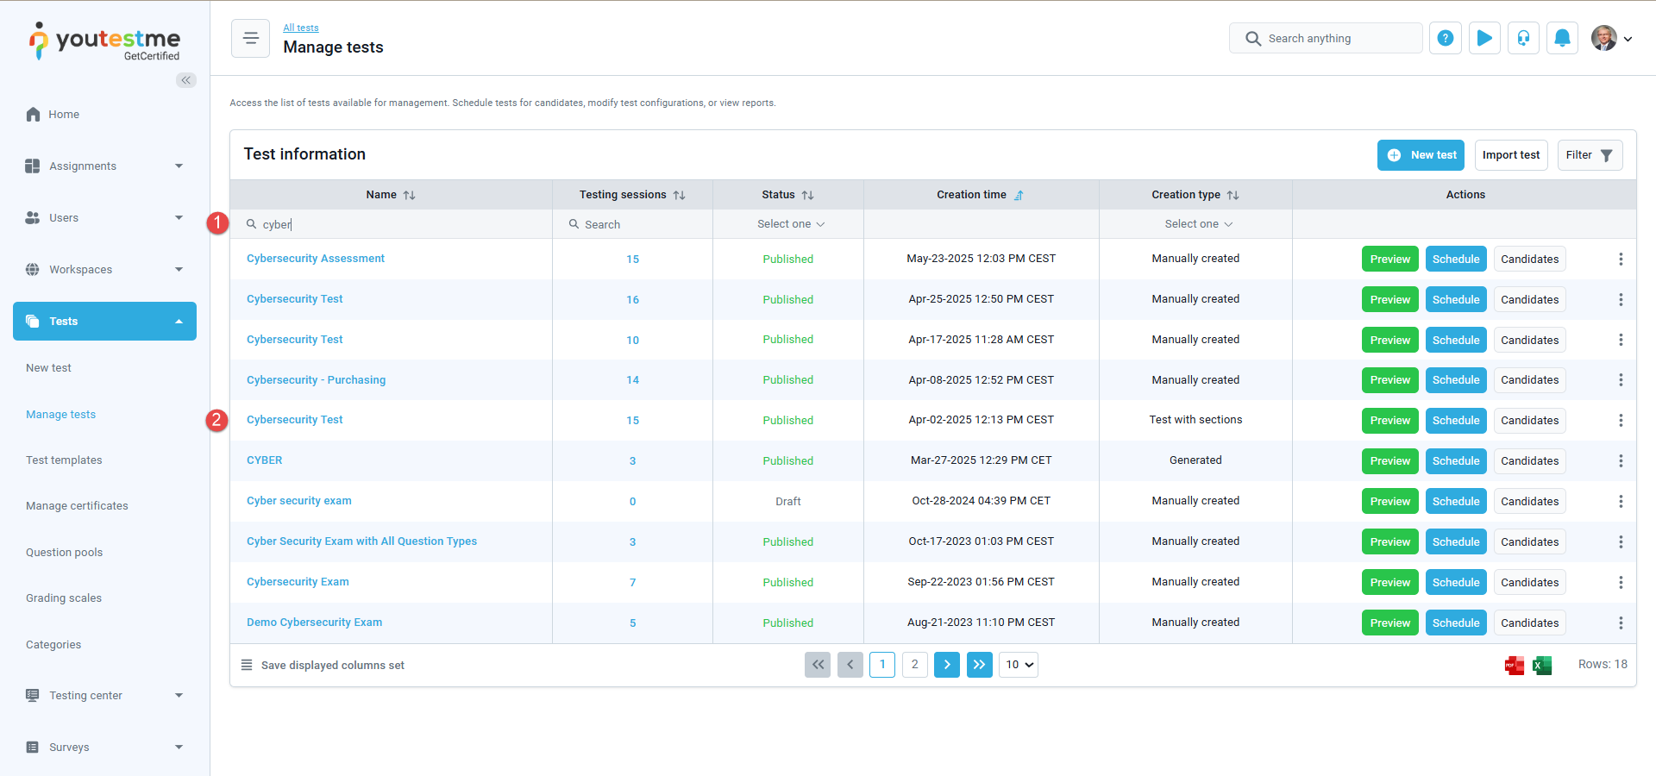Viewport: 1656px width, 776px height.
Task: Go to page 1
Action: [882, 665]
